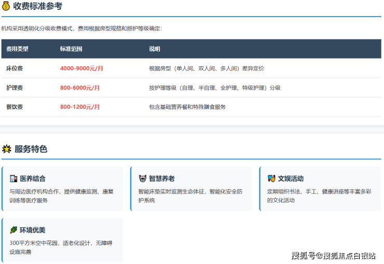Select the 费用类型 column header
The image size is (384, 264).
[17, 49]
